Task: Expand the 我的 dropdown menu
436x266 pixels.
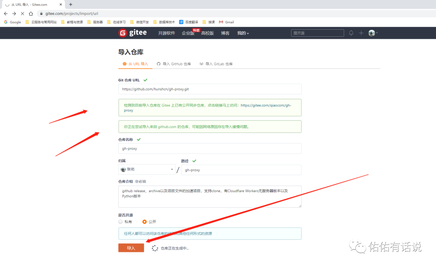Action: click(243, 33)
